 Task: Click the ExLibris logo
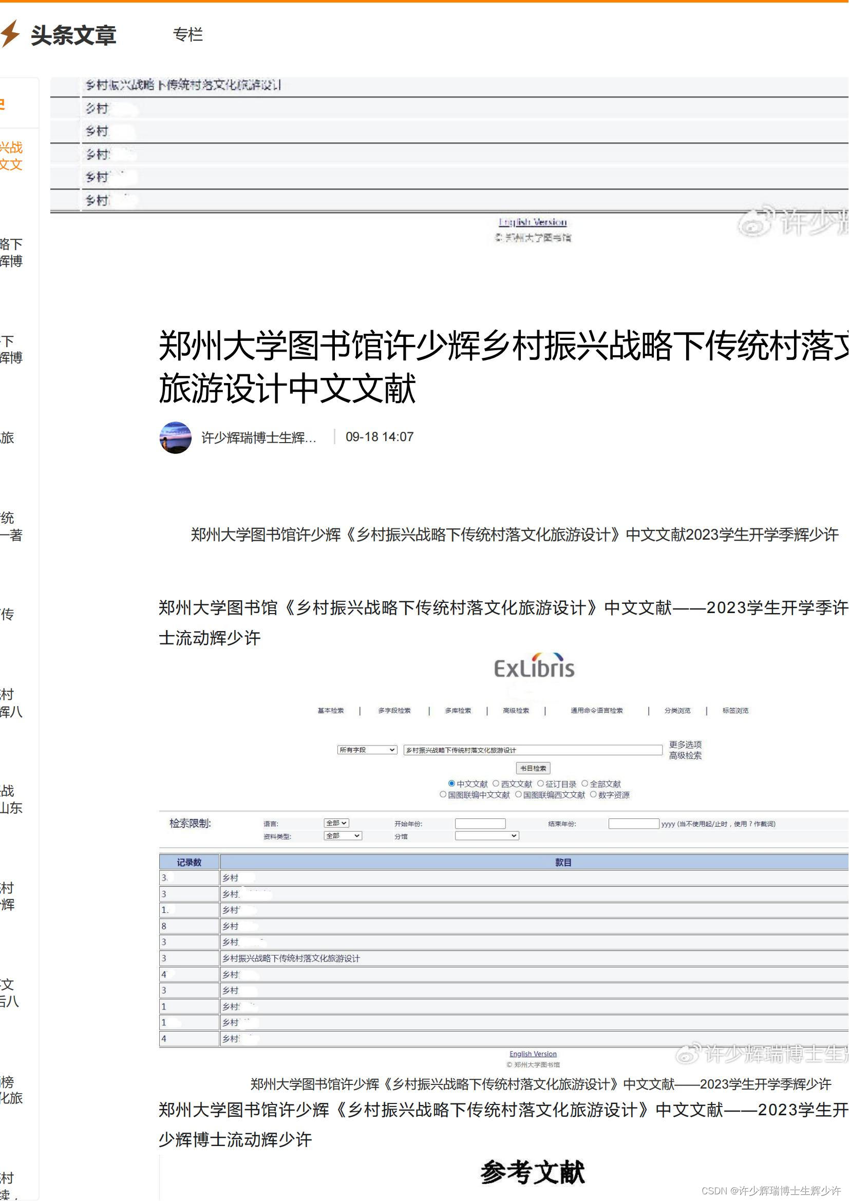point(534,666)
